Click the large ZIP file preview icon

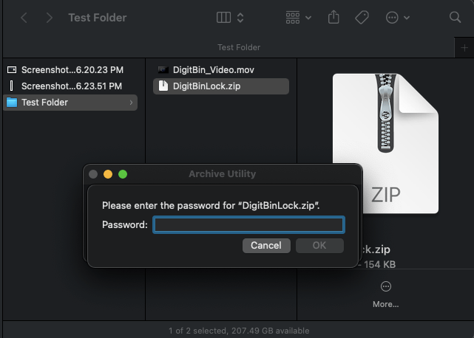385,140
